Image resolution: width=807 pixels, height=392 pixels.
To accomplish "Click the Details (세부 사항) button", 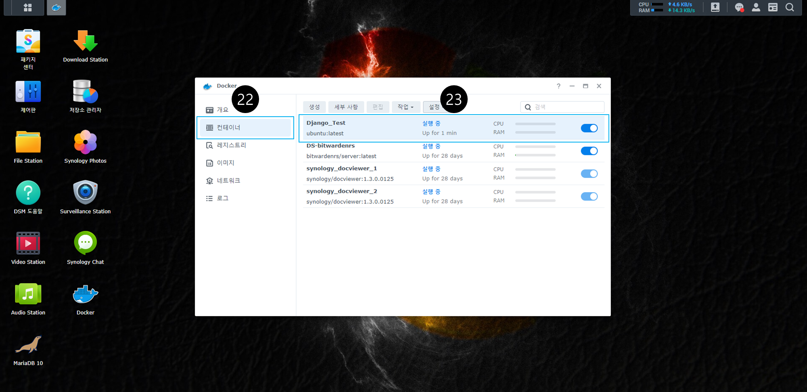I will (346, 107).
